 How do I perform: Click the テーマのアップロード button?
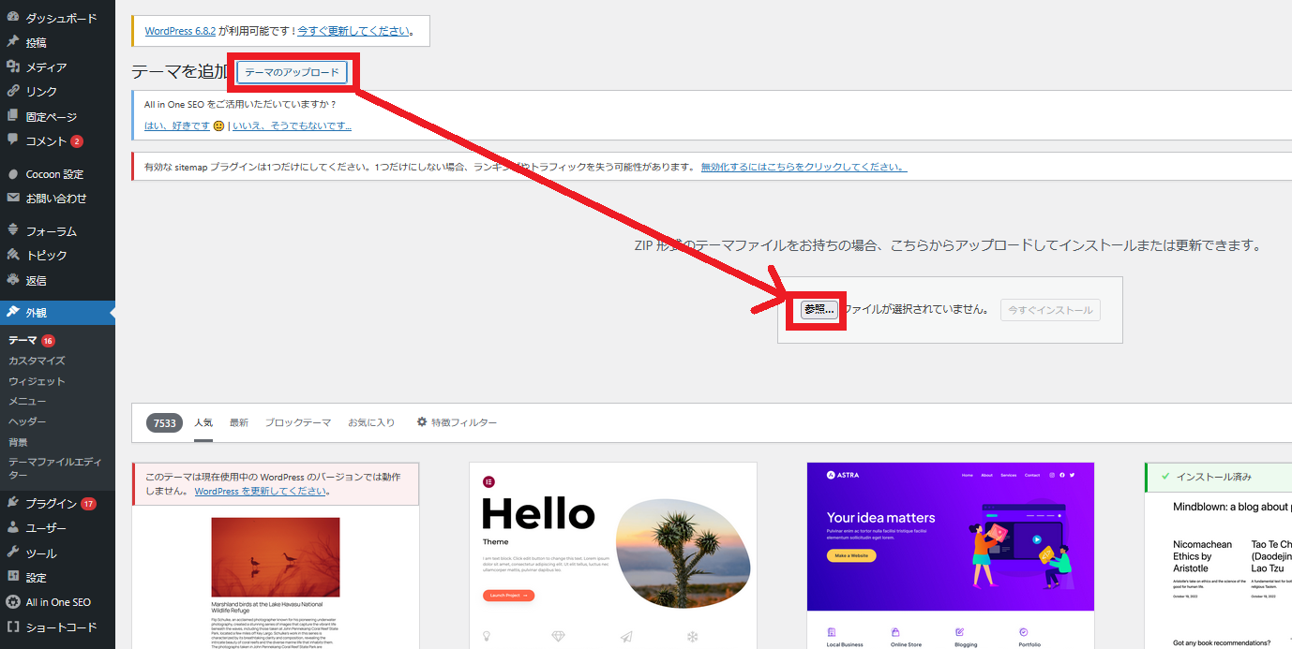(293, 72)
